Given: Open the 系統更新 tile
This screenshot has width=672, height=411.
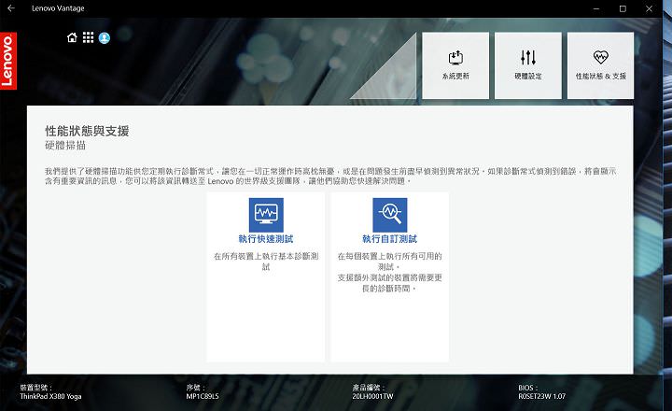Looking at the screenshot, I should click(455, 65).
